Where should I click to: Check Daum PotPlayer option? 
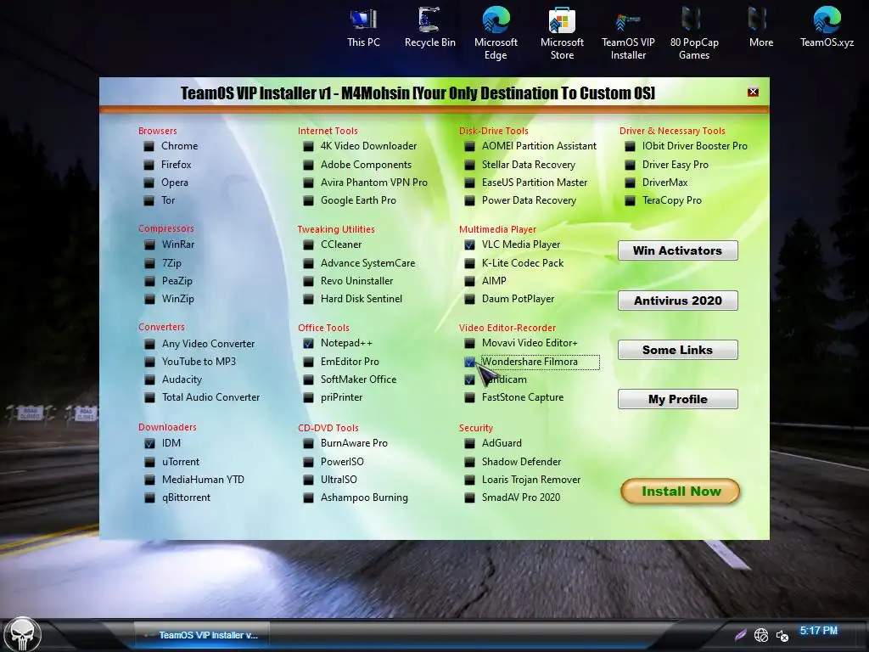pos(469,299)
